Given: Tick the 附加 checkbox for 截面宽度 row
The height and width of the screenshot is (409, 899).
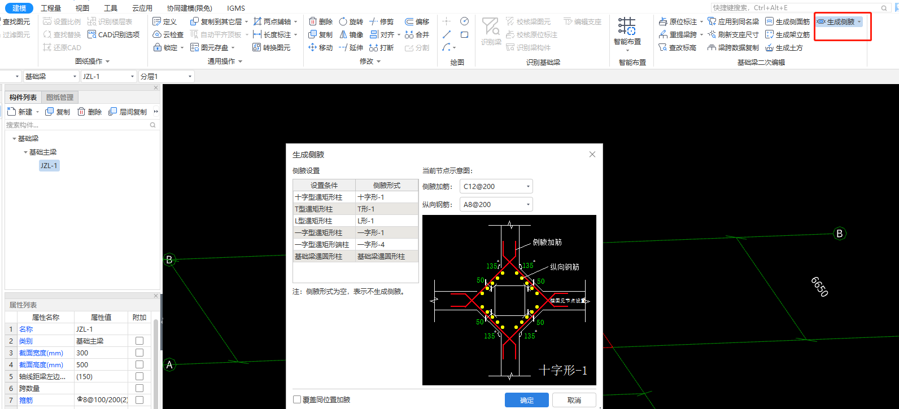Looking at the screenshot, I should [x=139, y=353].
